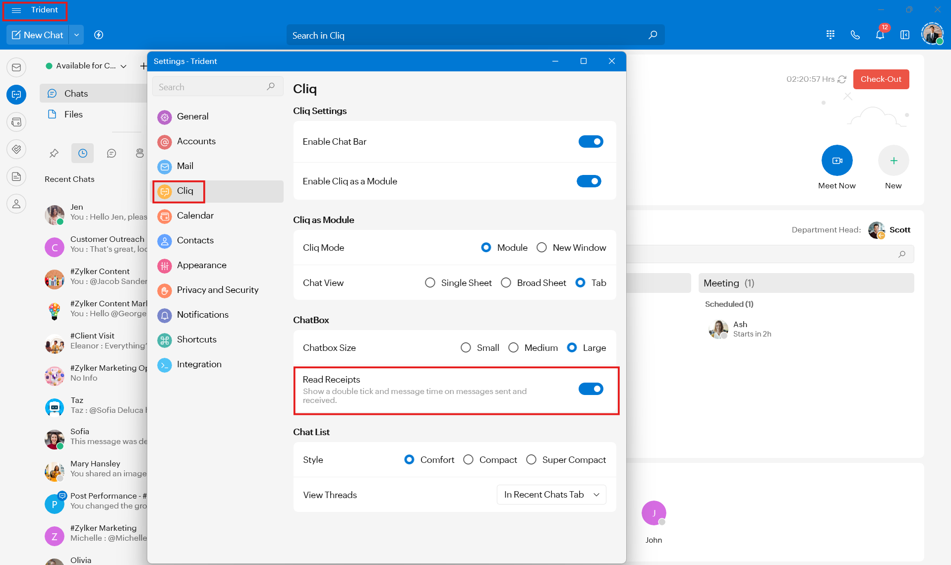Open Appearance settings section
The width and height of the screenshot is (951, 565).
(201, 265)
